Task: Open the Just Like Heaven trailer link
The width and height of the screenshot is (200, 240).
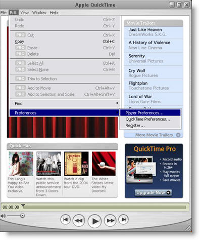Action: 145,30
